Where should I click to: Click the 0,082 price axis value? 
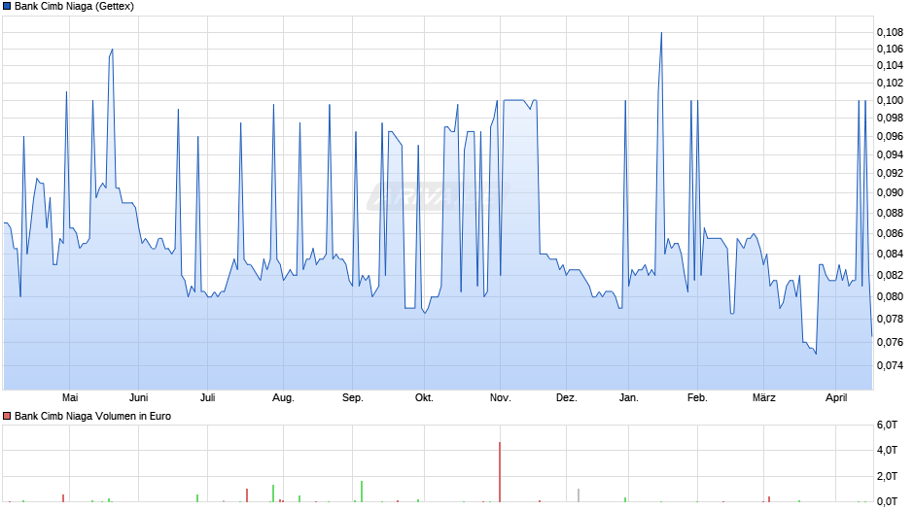click(x=890, y=275)
